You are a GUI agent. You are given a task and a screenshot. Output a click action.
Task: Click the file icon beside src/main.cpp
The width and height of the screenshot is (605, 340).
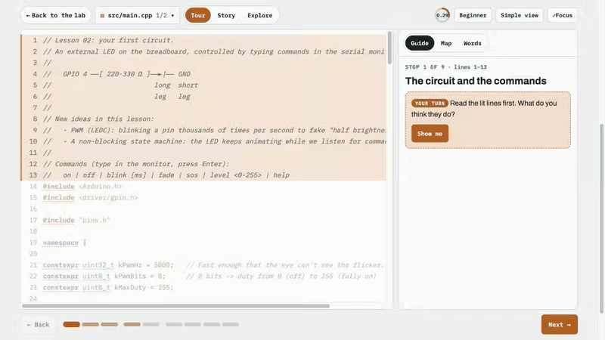[102, 16]
